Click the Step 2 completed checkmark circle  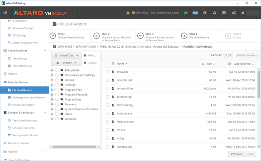pos(97,36)
